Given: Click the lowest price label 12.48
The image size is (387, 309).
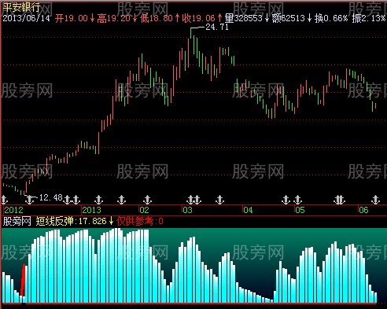Looking at the screenshot, I should (x=50, y=197).
